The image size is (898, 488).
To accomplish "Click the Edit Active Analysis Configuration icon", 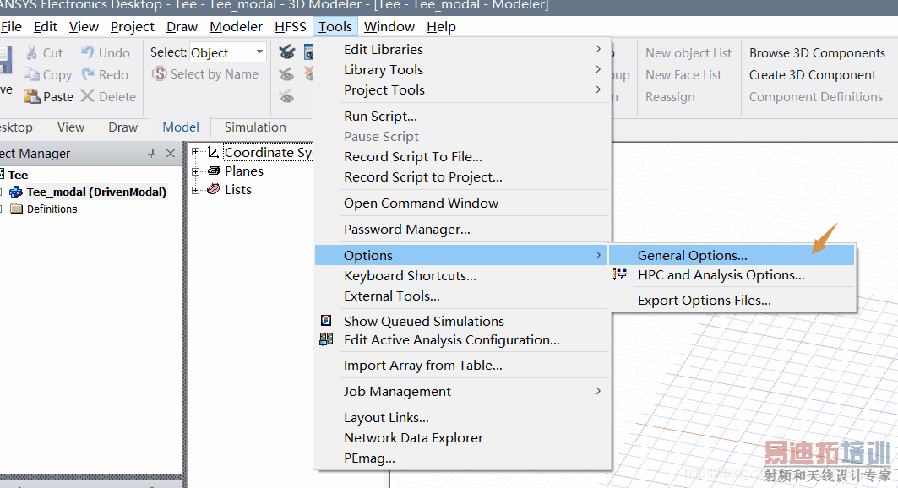I will point(326,339).
